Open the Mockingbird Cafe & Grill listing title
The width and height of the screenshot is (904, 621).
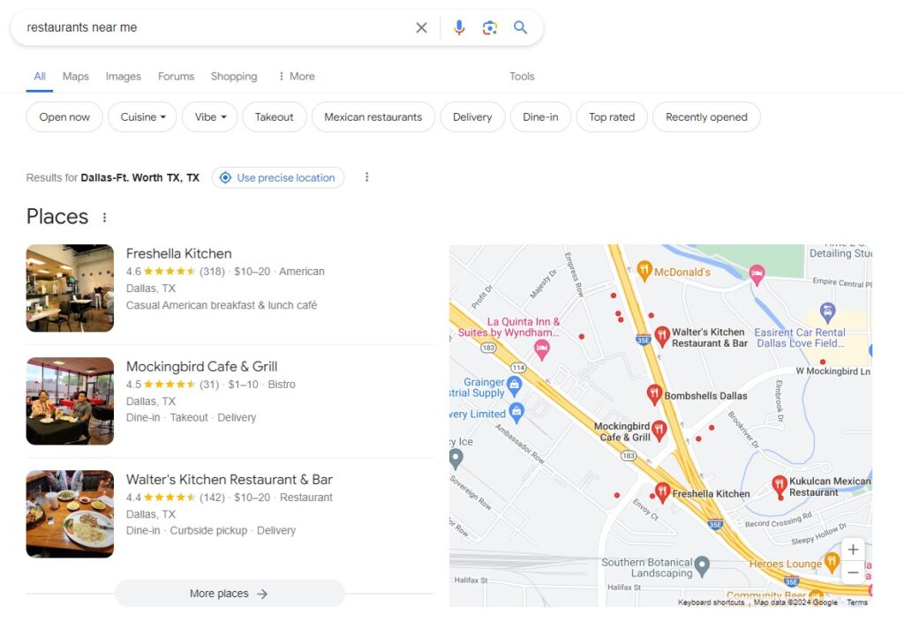coord(202,366)
